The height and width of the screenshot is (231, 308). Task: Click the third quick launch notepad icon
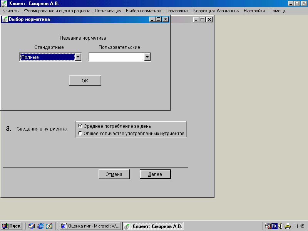pos(49,226)
